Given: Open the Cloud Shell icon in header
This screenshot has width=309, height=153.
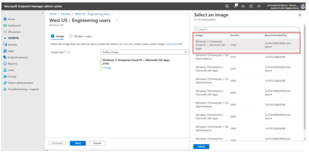Looking at the screenshot, I should [227, 6].
